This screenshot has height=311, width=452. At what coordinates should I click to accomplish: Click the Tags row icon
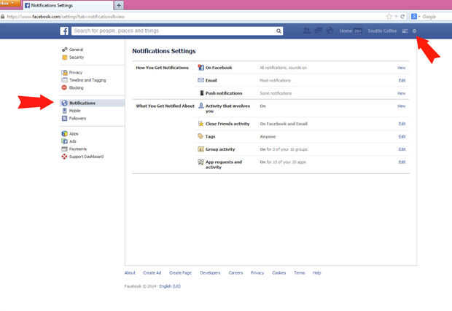(x=200, y=136)
